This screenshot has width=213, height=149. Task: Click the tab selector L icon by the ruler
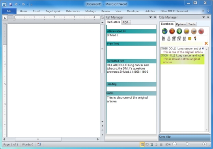click(x=5, y=17)
